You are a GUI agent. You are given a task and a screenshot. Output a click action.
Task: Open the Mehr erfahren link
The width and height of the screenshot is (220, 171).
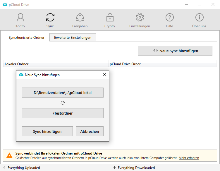(x=189, y=158)
